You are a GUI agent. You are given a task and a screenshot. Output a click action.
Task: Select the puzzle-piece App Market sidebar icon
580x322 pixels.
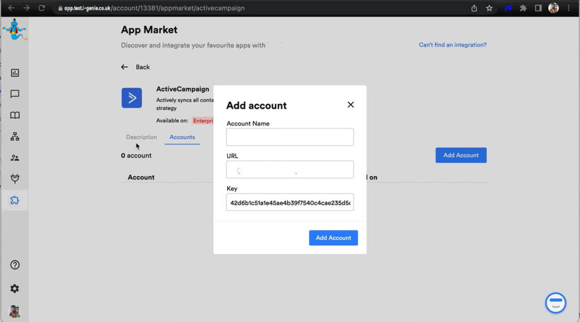(x=15, y=200)
